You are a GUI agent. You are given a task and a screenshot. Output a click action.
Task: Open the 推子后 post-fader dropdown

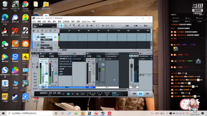[x=147, y=75]
